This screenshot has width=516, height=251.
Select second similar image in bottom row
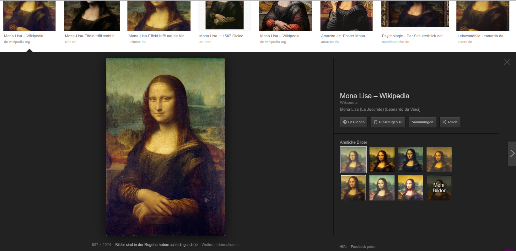tap(382, 188)
